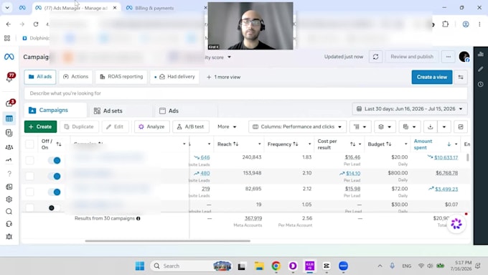The height and width of the screenshot is (275, 488).
Task: Click the Create a view button
Action: (x=432, y=77)
